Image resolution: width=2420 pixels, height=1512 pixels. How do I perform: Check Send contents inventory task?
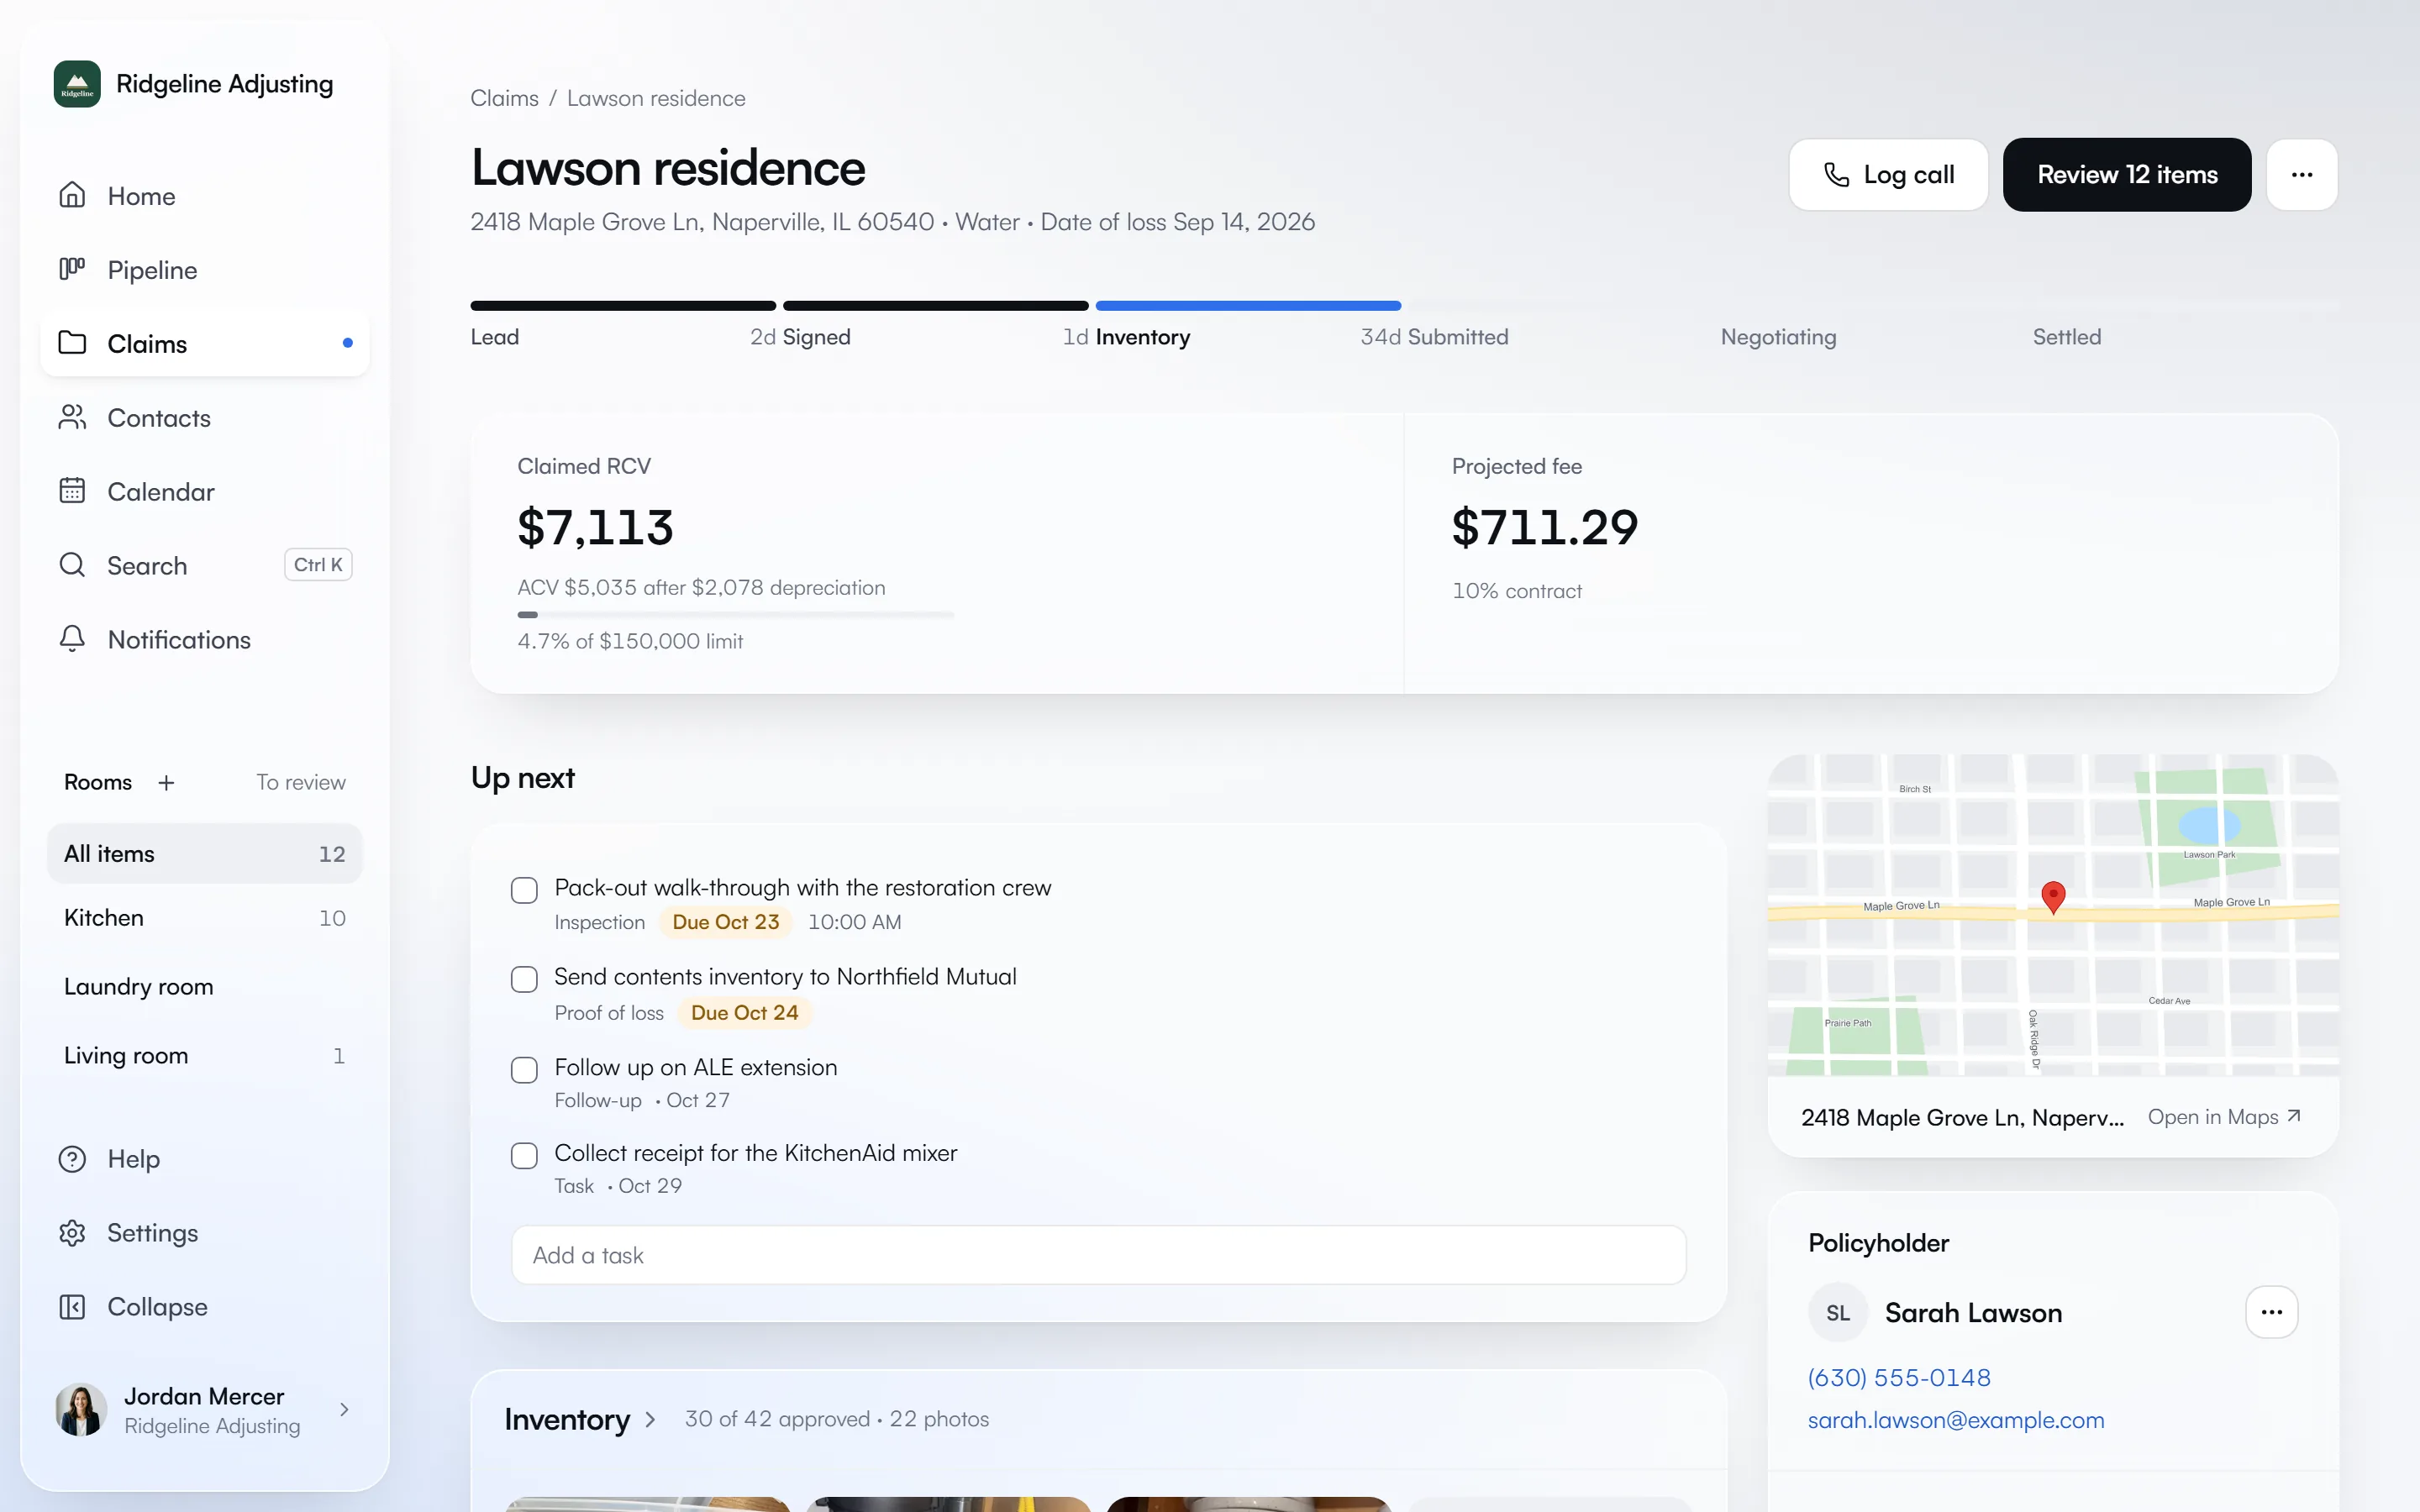click(524, 979)
